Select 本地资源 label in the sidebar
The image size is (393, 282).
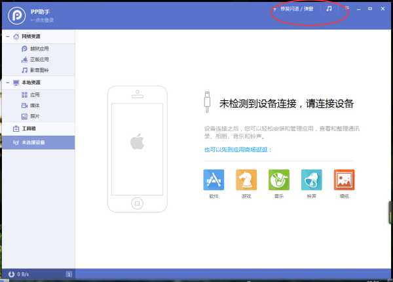pyautogui.click(x=31, y=82)
